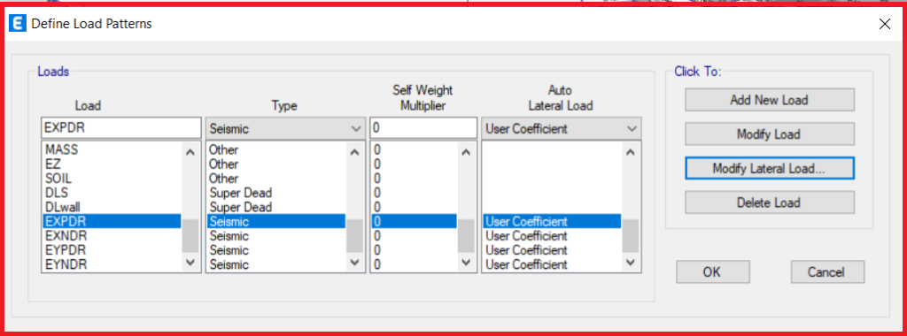The height and width of the screenshot is (336, 907).
Task: Click up arrow of Type list scrollbar
Action: pyautogui.click(x=354, y=152)
